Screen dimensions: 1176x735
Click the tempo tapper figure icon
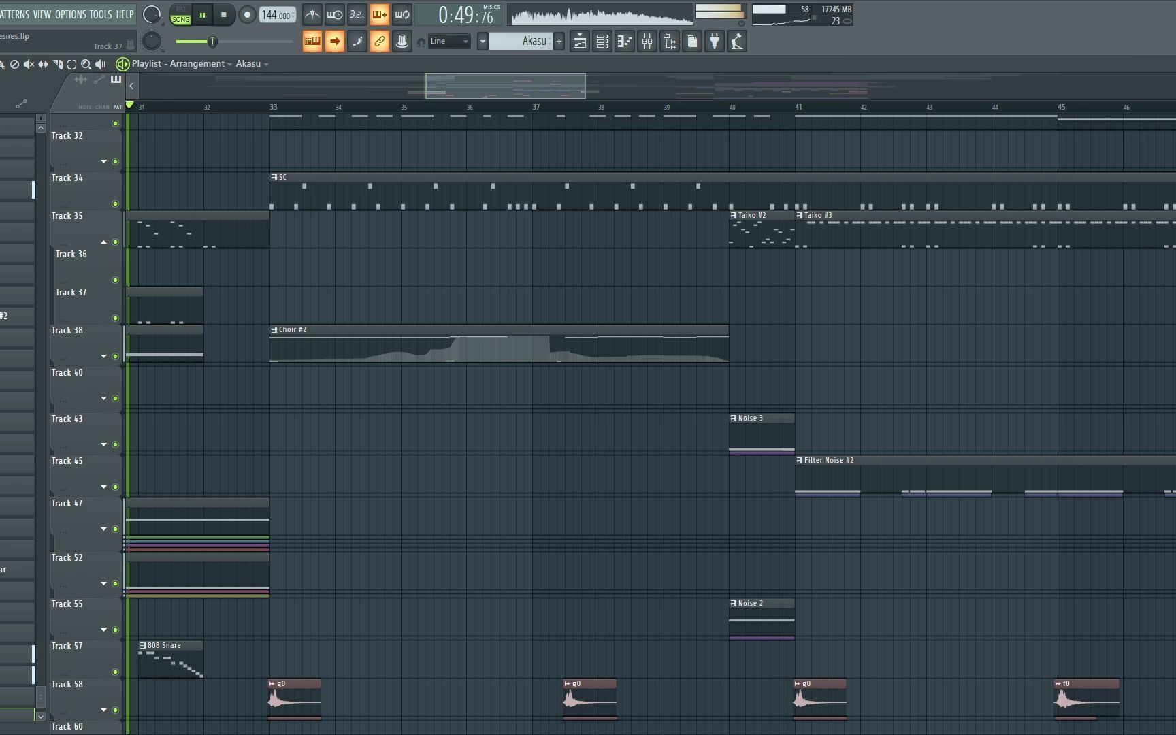pos(736,42)
